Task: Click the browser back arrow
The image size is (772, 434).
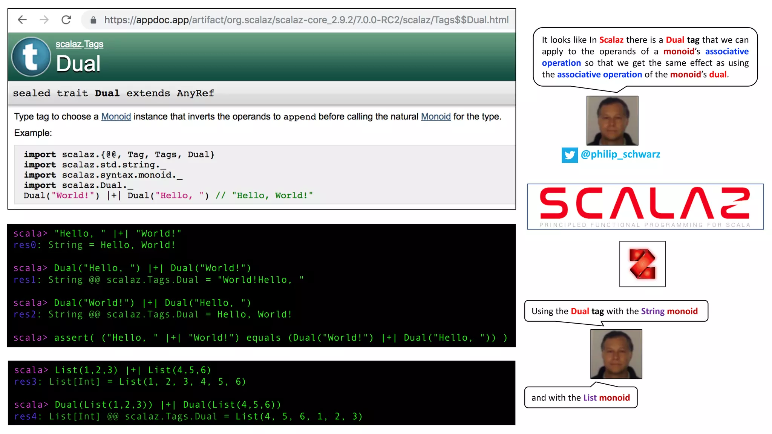Action: (x=22, y=20)
